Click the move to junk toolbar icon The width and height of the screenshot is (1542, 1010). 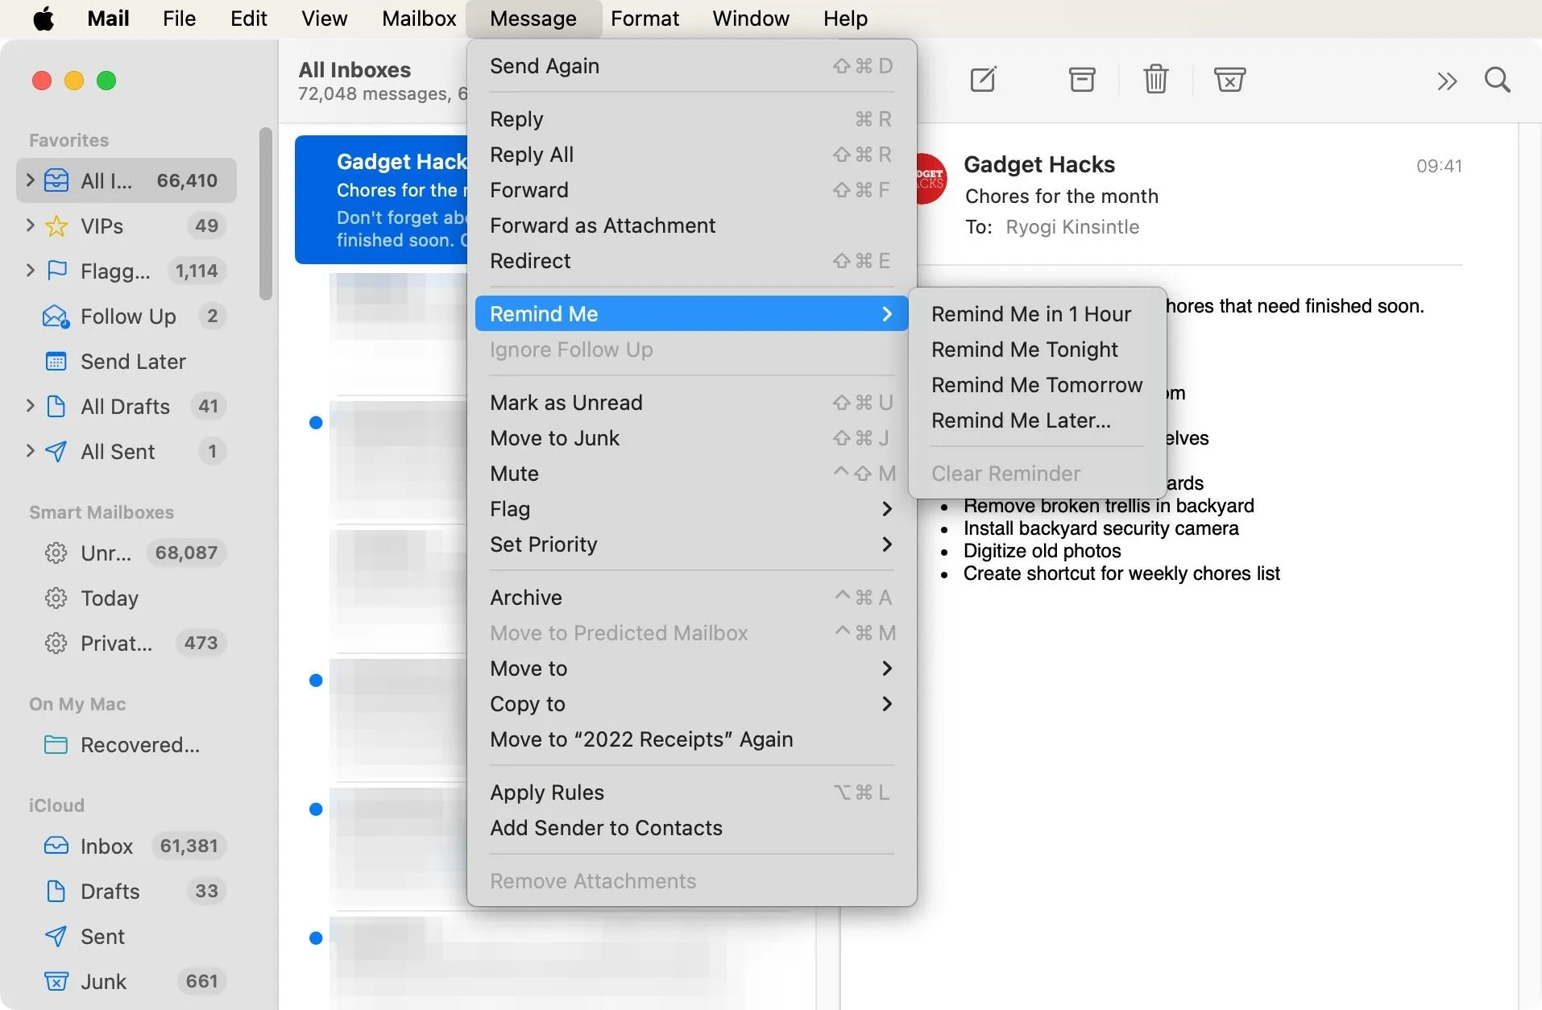click(1230, 80)
